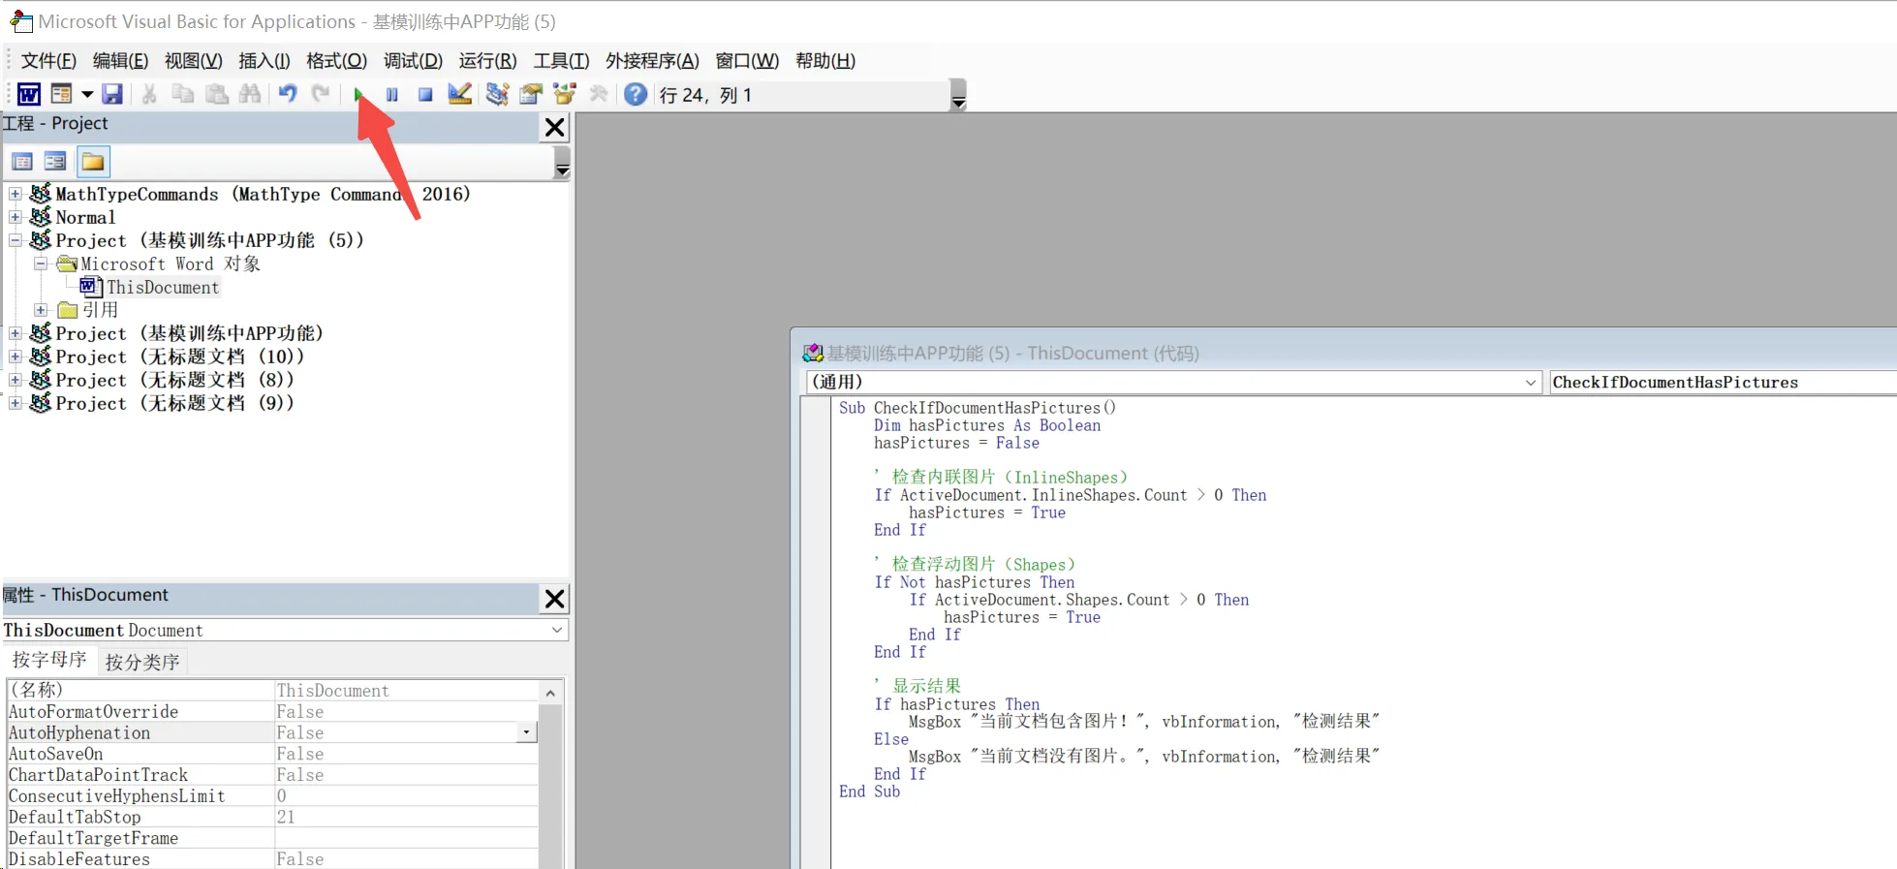Viewport: 1897px width, 869px height.
Task: Click the Toolbox icon
Action: click(599, 94)
